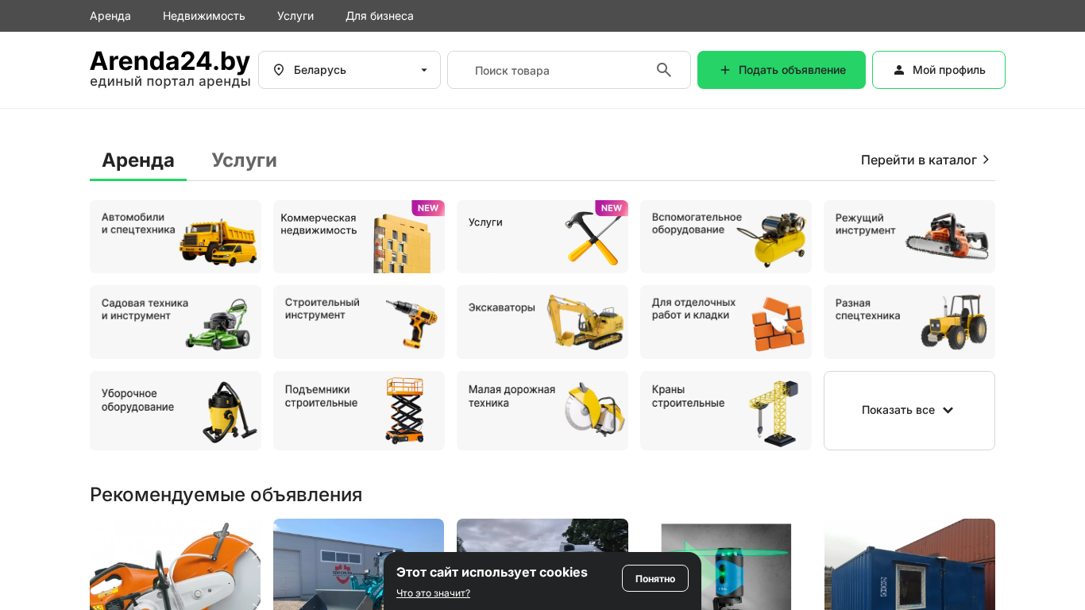This screenshot has width=1085, height=610.
Task: Open the Подъемники строительные scissor lift category
Action: point(359,411)
